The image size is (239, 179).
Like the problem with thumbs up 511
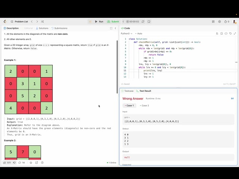coord(7,163)
